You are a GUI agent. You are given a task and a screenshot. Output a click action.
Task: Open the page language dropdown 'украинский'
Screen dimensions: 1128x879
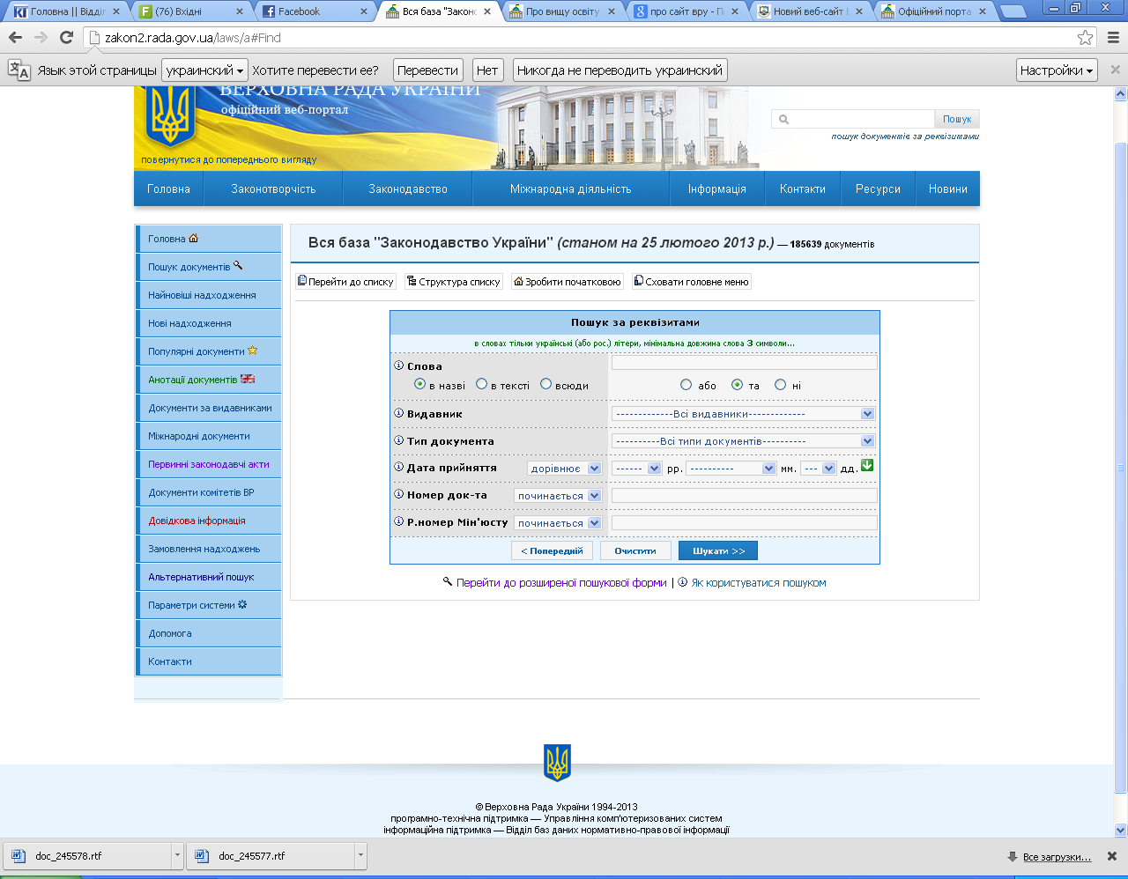(x=204, y=70)
